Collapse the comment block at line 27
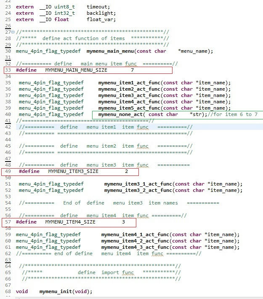 pos(12,32)
